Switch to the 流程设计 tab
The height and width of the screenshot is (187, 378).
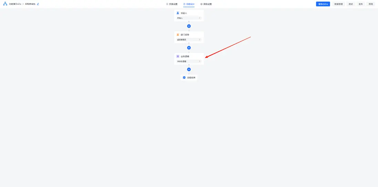coord(189,4)
